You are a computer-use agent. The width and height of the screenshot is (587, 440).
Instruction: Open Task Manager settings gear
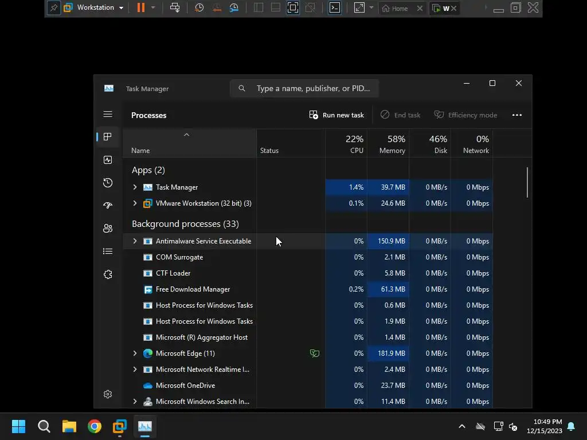(x=108, y=394)
